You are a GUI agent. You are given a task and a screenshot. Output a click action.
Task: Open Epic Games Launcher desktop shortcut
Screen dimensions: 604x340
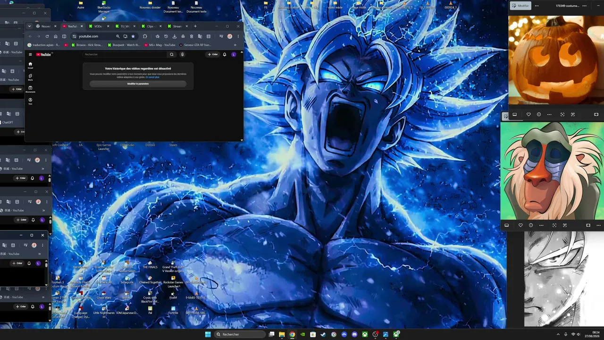[103, 145]
